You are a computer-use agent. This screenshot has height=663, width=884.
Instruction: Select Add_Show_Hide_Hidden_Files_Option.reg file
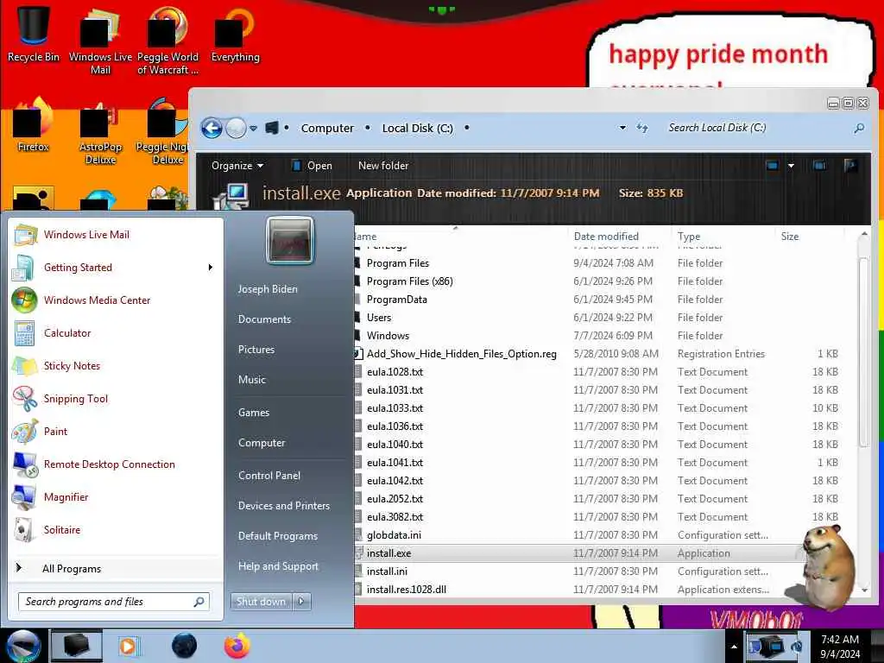tap(461, 354)
